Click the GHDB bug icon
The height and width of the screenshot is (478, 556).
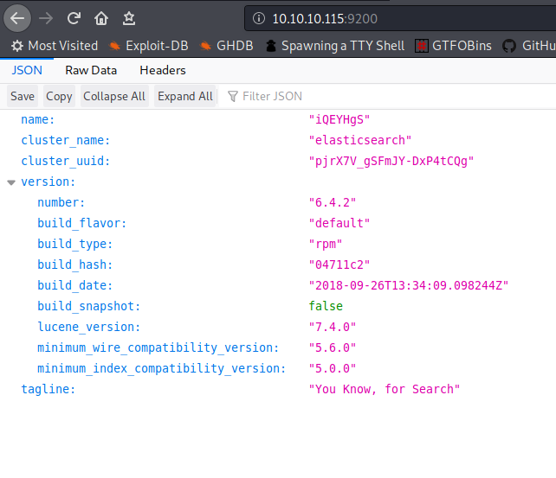[x=205, y=46]
